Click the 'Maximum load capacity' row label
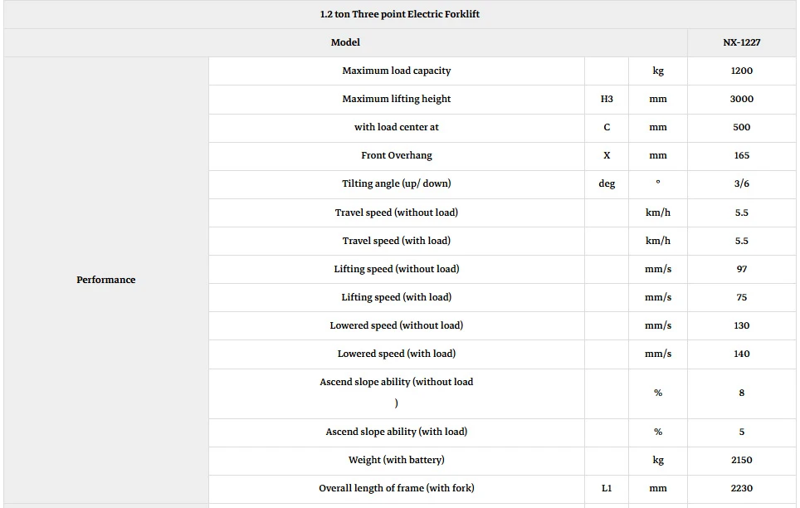 pyautogui.click(x=397, y=71)
